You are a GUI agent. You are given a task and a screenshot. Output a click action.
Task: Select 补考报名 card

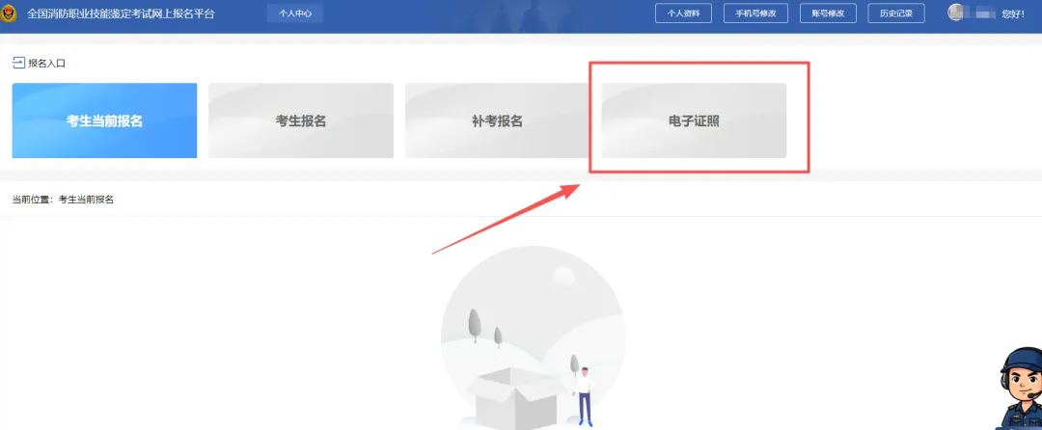click(498, 121)
